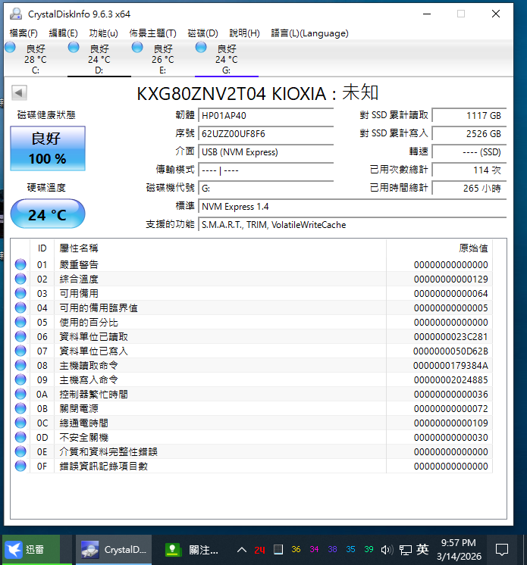527x565 pixels.
Task: Click the status icon for ID 0C 總通電時間
Action: pos(20,423)
